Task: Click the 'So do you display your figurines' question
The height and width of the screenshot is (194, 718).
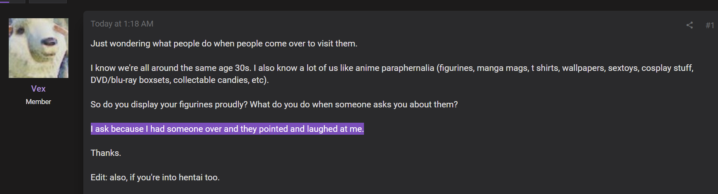Action: [x=274, y=104]
